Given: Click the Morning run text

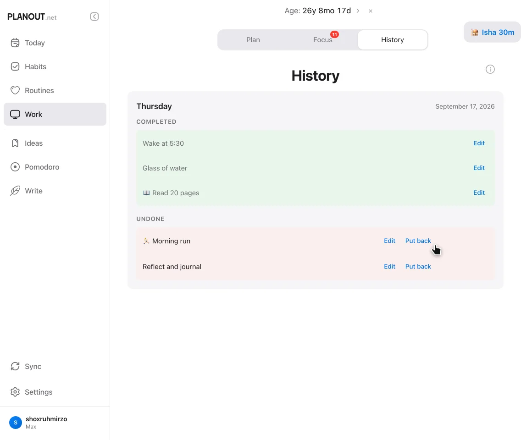Looking at the screenshot, I should [172, 241].
